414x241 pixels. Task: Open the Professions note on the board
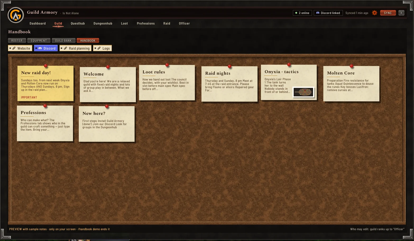45,124
